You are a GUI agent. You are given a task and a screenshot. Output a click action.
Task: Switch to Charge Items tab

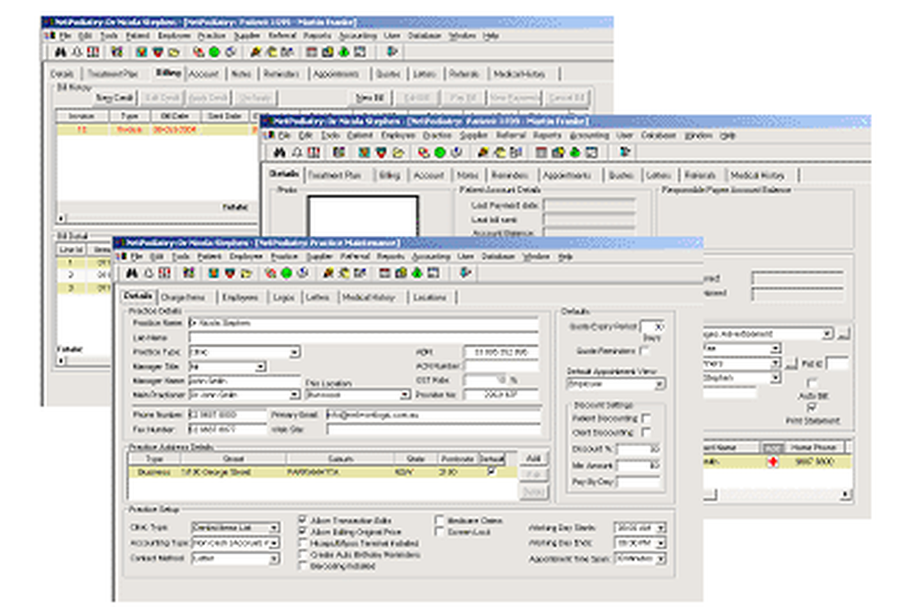pos(183,297)
